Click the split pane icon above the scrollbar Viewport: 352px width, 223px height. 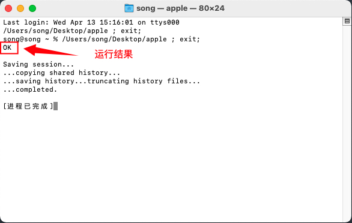347,21
